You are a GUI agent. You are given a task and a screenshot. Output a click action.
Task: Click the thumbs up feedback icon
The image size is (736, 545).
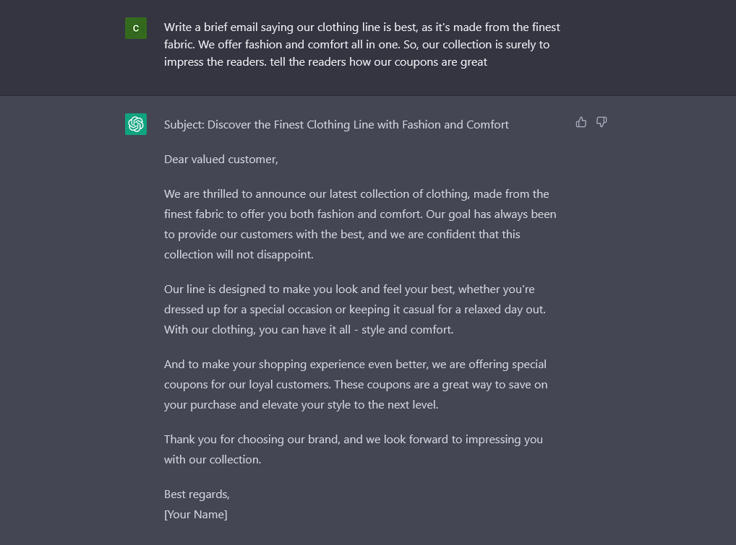(581, 123)
